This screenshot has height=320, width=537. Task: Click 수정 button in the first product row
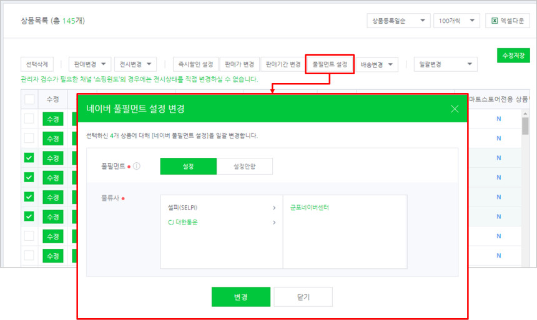point(52,119)
